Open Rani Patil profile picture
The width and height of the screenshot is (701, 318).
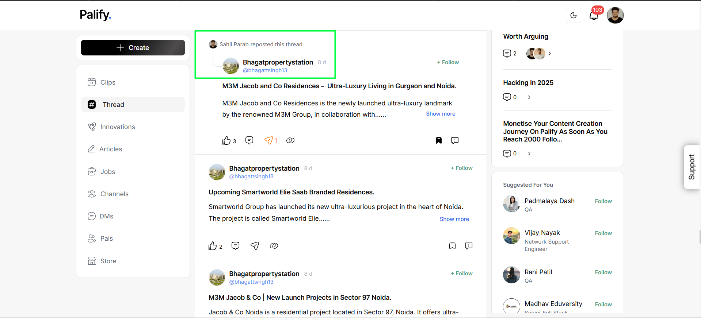(x=511, y=275)
